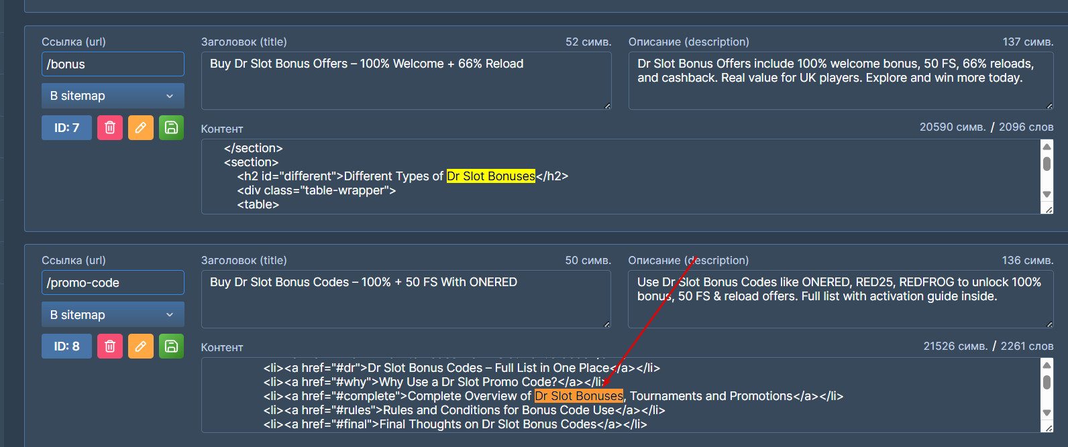Click the title field starting 'Buy Dr Slot Bonus Codes'
The height and width of the screenshot is (447, 1068).
pyautogui.click(x=407, y=299)
